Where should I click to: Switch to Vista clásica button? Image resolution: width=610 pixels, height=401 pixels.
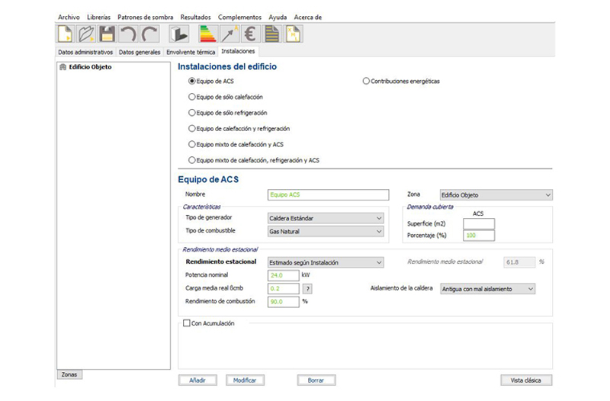point(526,380)
